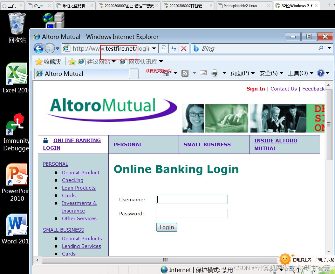Click the RSS feeds icon

[185, 73]
